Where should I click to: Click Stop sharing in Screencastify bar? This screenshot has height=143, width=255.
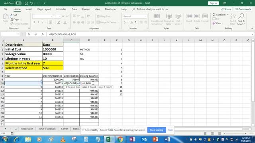click(x=157, y=130)
